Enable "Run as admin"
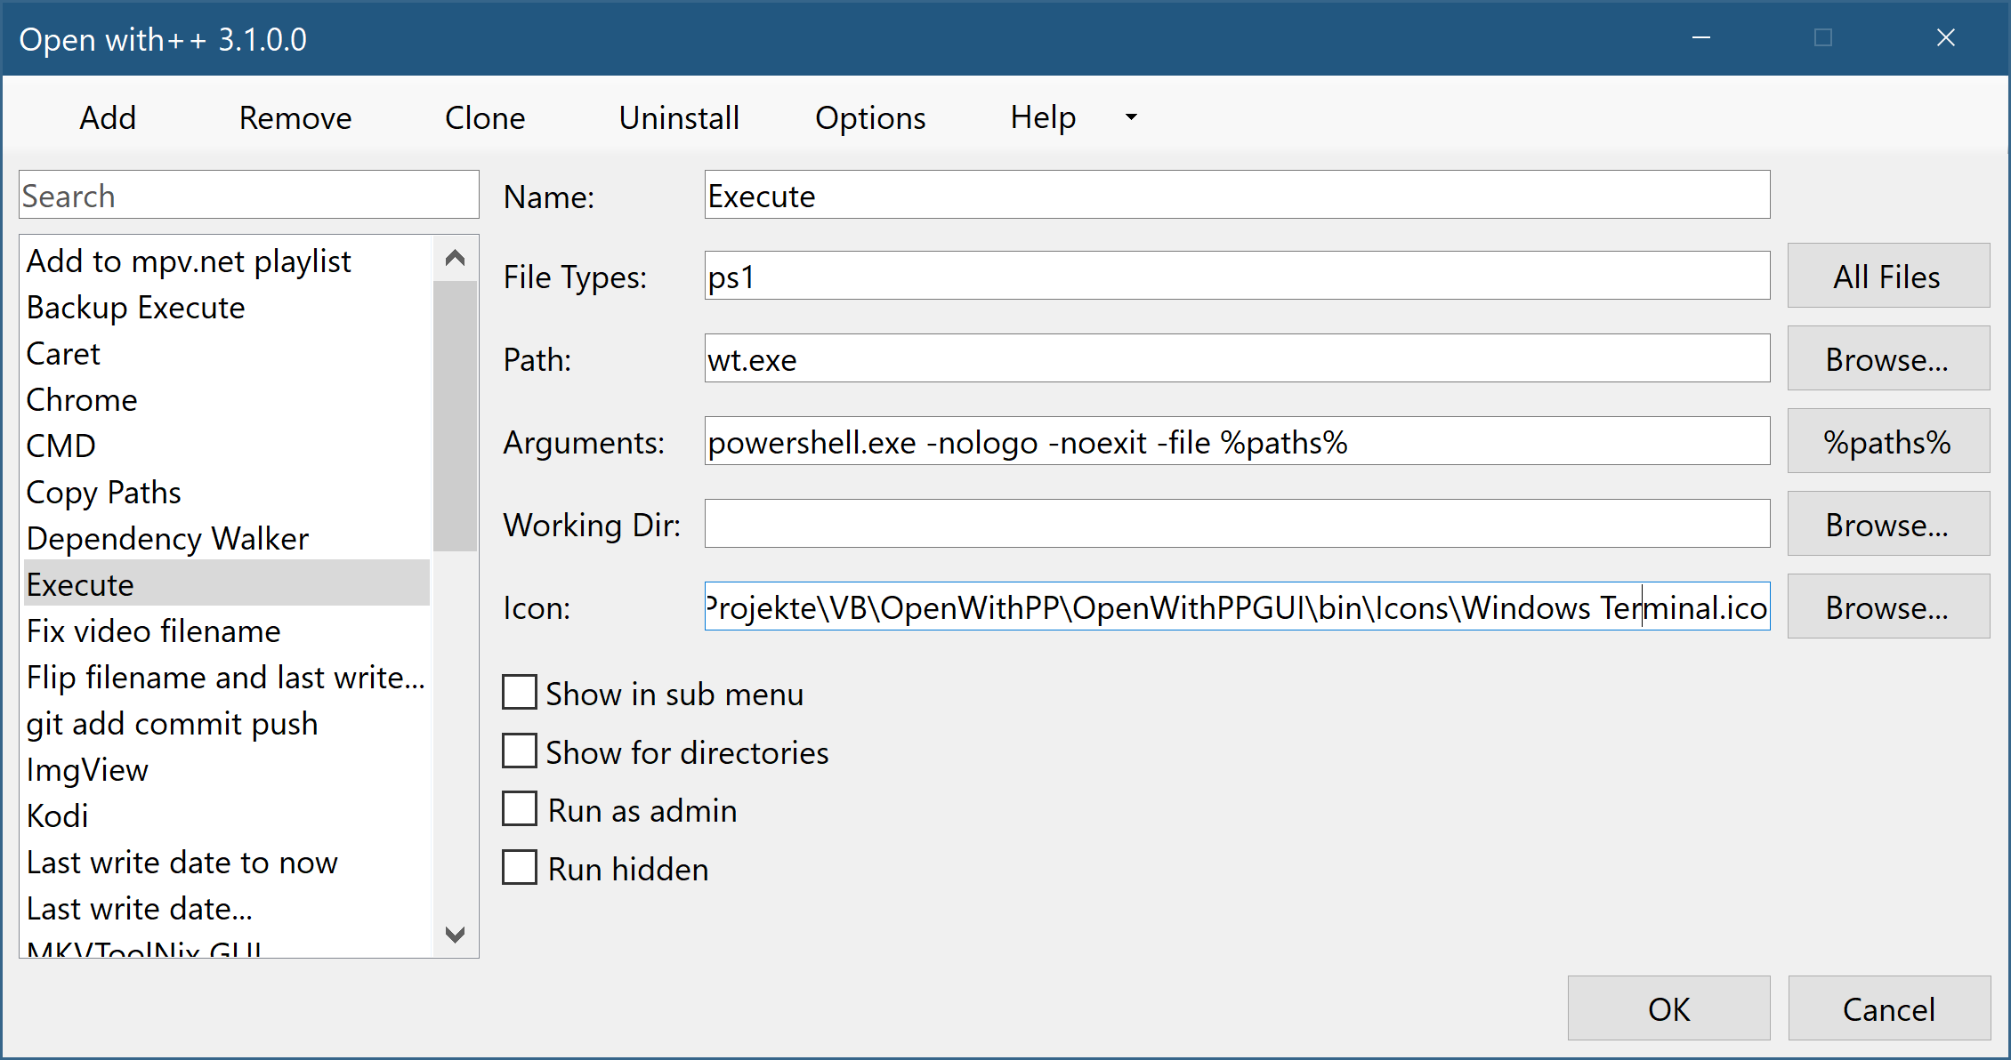Image resolution: width=2011 pixels, height=1060 pixels. (520, 808)
